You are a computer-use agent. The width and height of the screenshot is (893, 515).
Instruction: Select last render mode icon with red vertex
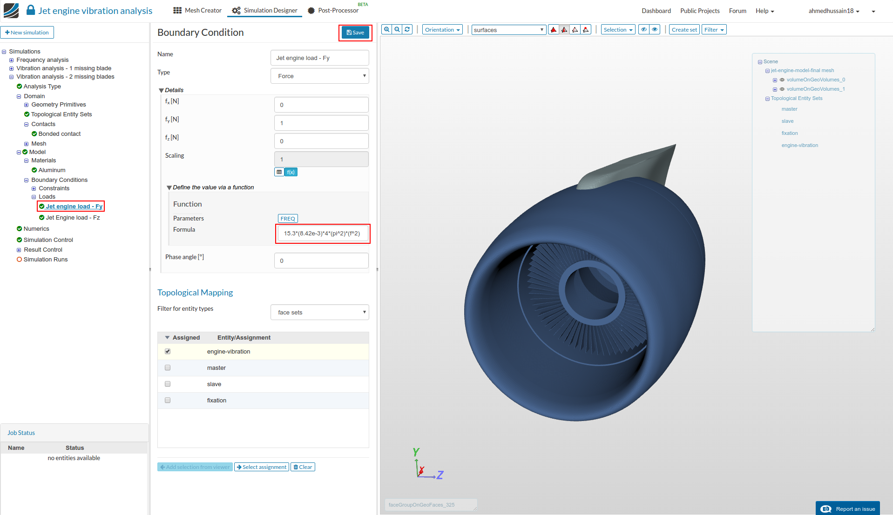(x=586, y=30)
